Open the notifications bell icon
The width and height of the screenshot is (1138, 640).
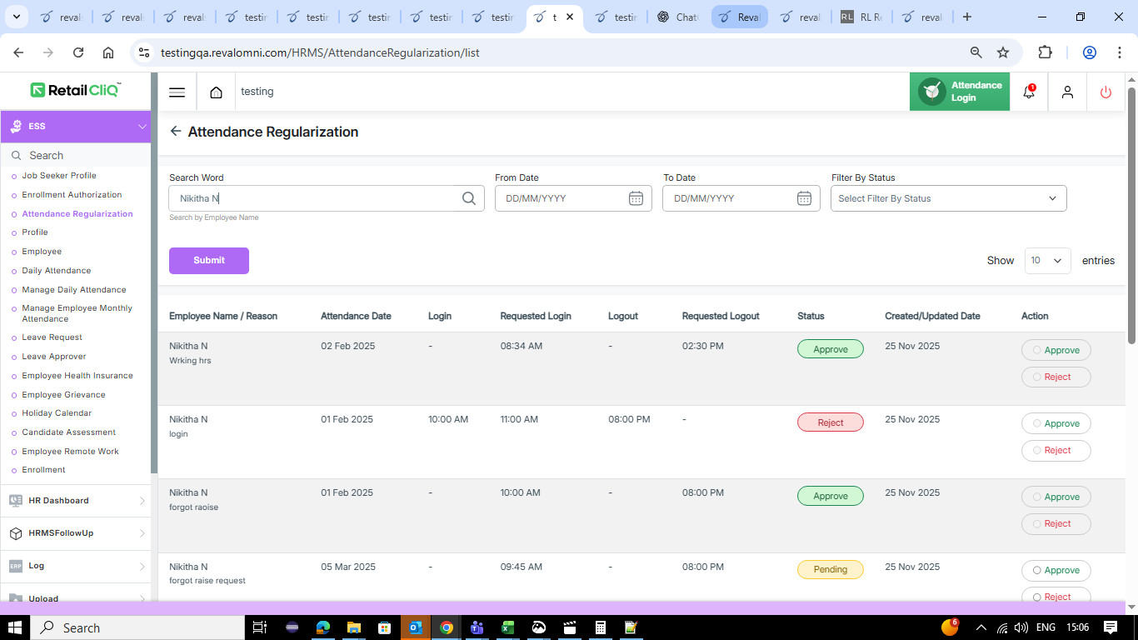(1029, 92)
